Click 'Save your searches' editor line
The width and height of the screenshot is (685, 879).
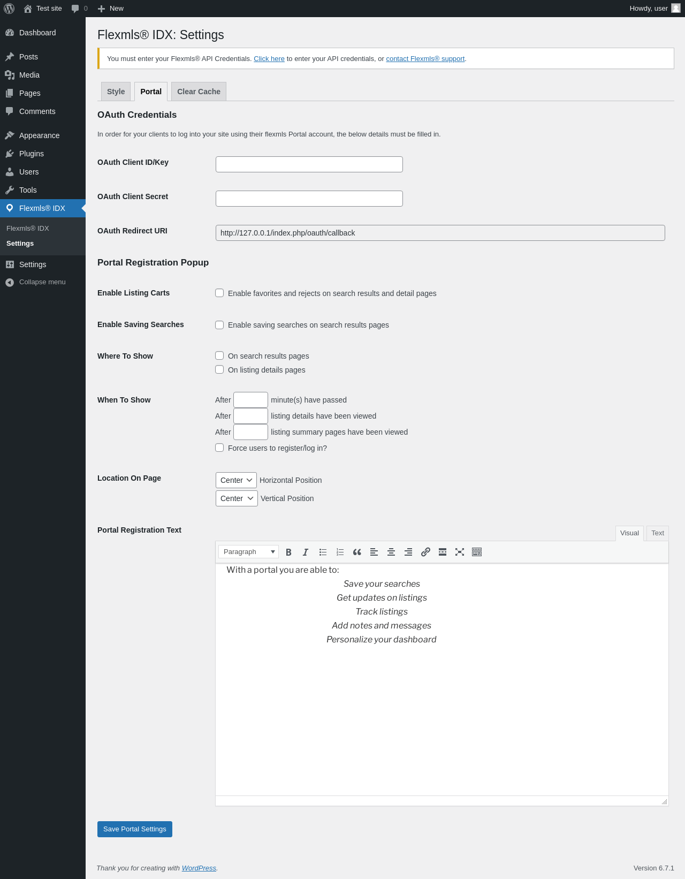382,584
